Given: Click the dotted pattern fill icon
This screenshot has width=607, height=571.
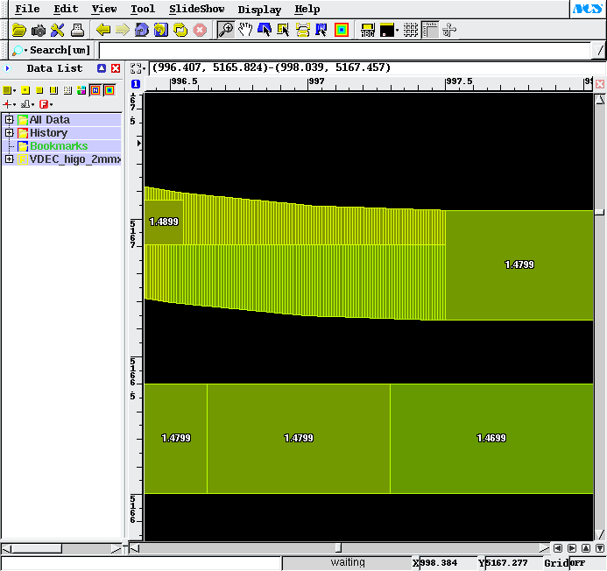Looking at the screenshot, I should pyautogui.click(x=67, y=90).
